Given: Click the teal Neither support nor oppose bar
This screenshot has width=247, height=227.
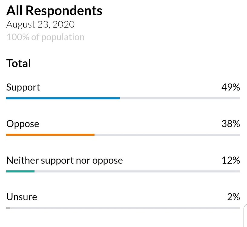Looking at the screenshot, I should [x=20, y=171].
